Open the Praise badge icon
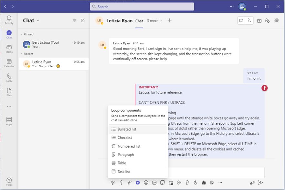Image resolution: width=285 pixels, height=190 pixels. click(x=187, y=183)
